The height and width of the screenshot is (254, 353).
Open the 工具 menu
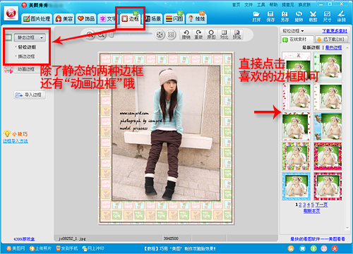[x=261, y=5]
